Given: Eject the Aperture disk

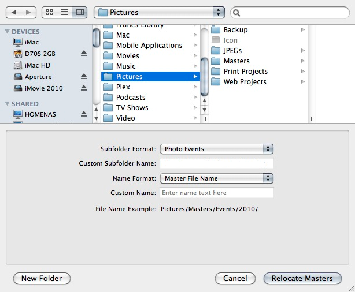Looking at the screenshot, I should 83,77.
